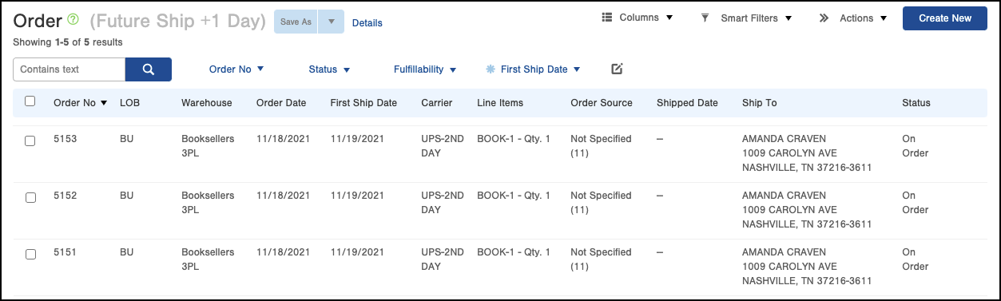Click the snowflake icon by First Ship Date
1001x301 pixels.
point(491,69)
